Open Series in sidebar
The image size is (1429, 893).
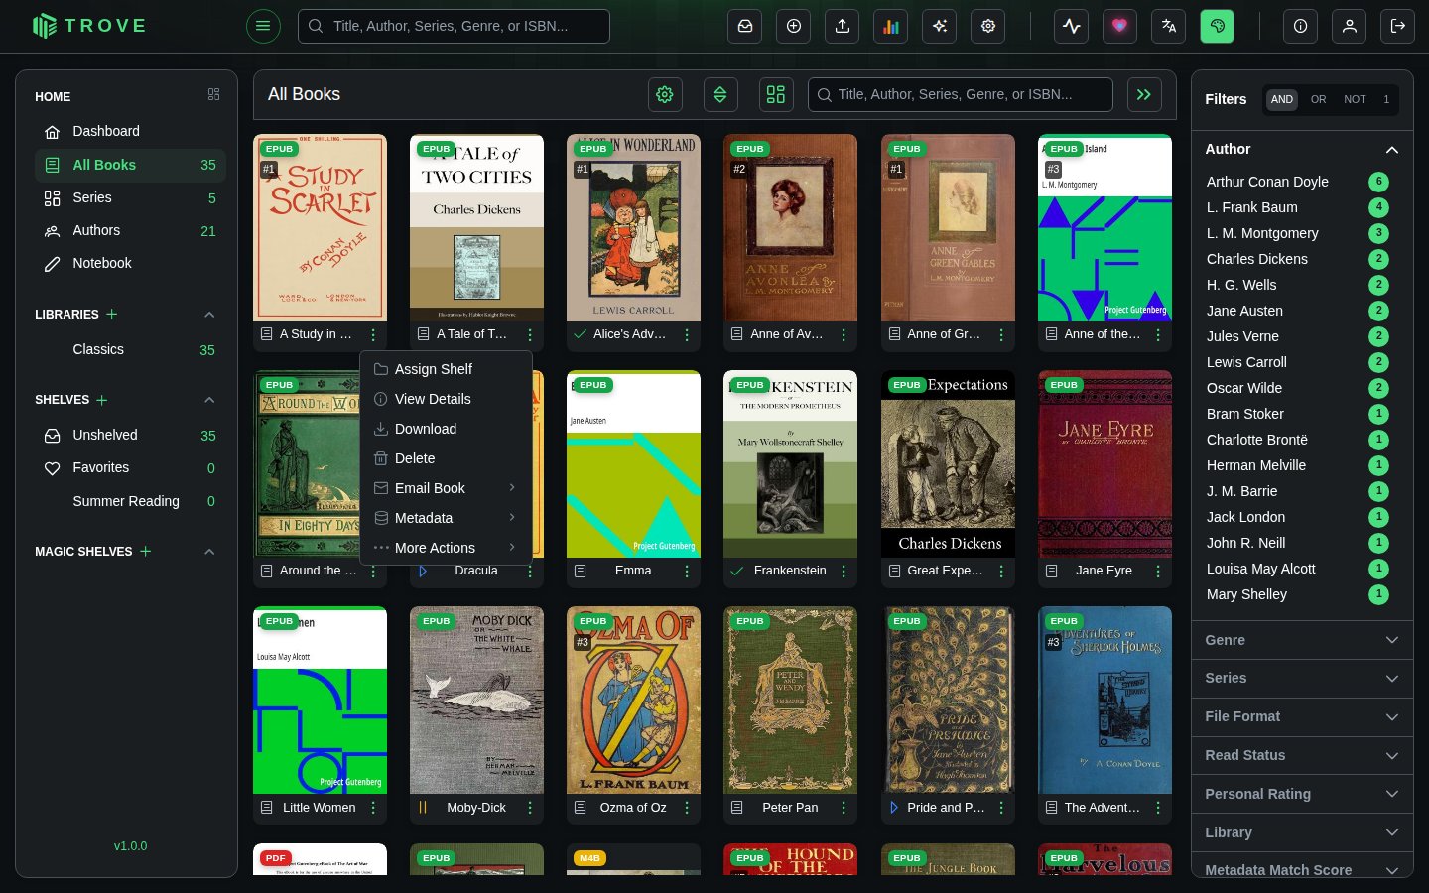[130, 198]
